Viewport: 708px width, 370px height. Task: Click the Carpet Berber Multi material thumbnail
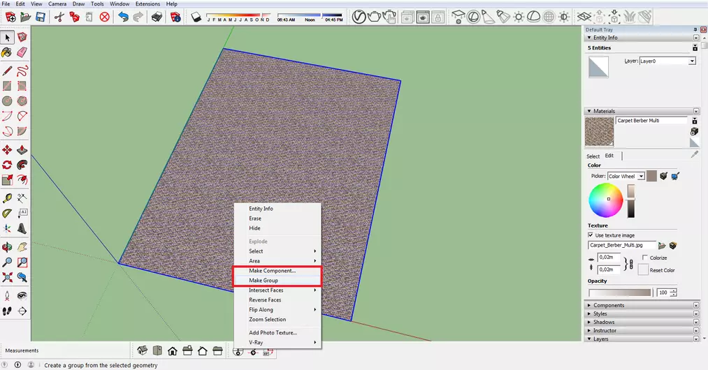click(599, 132)
